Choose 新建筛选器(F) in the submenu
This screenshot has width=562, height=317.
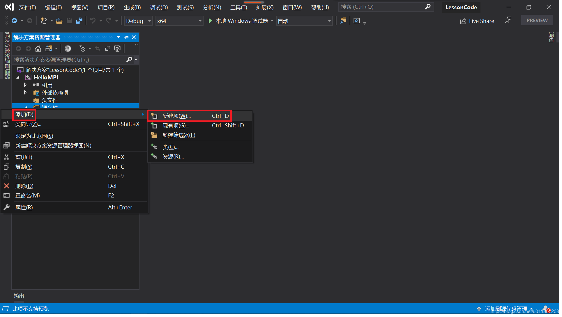pos(200,135)
